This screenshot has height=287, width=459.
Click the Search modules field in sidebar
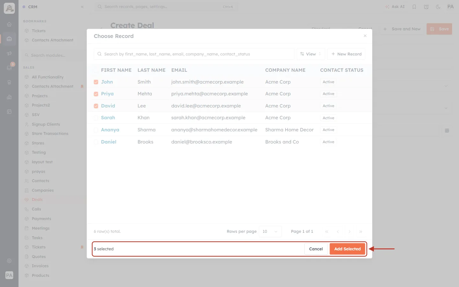point(53,55)
